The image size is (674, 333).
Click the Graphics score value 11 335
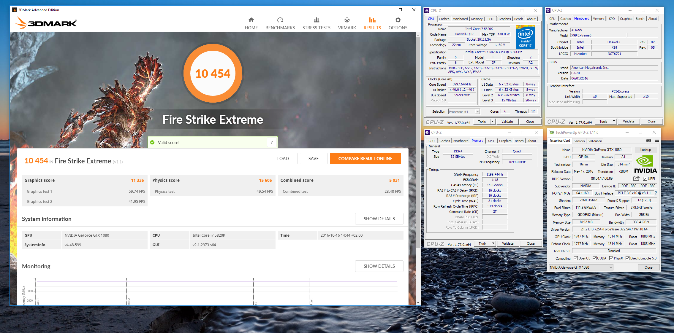[x=137, y=180]
